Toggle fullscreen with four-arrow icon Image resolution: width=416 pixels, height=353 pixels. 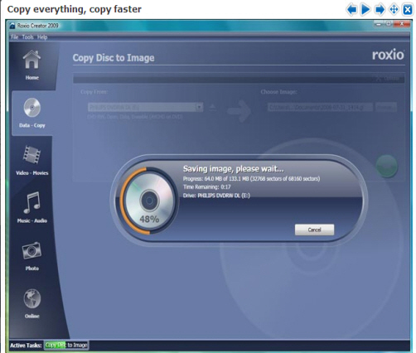coord(394,9)
